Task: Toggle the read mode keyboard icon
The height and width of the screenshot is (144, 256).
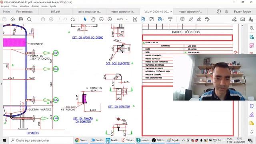Action: coord(170,19)
